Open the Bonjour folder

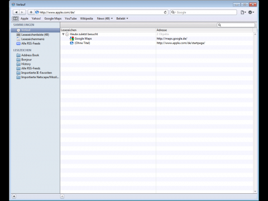(x=35, y=60)
